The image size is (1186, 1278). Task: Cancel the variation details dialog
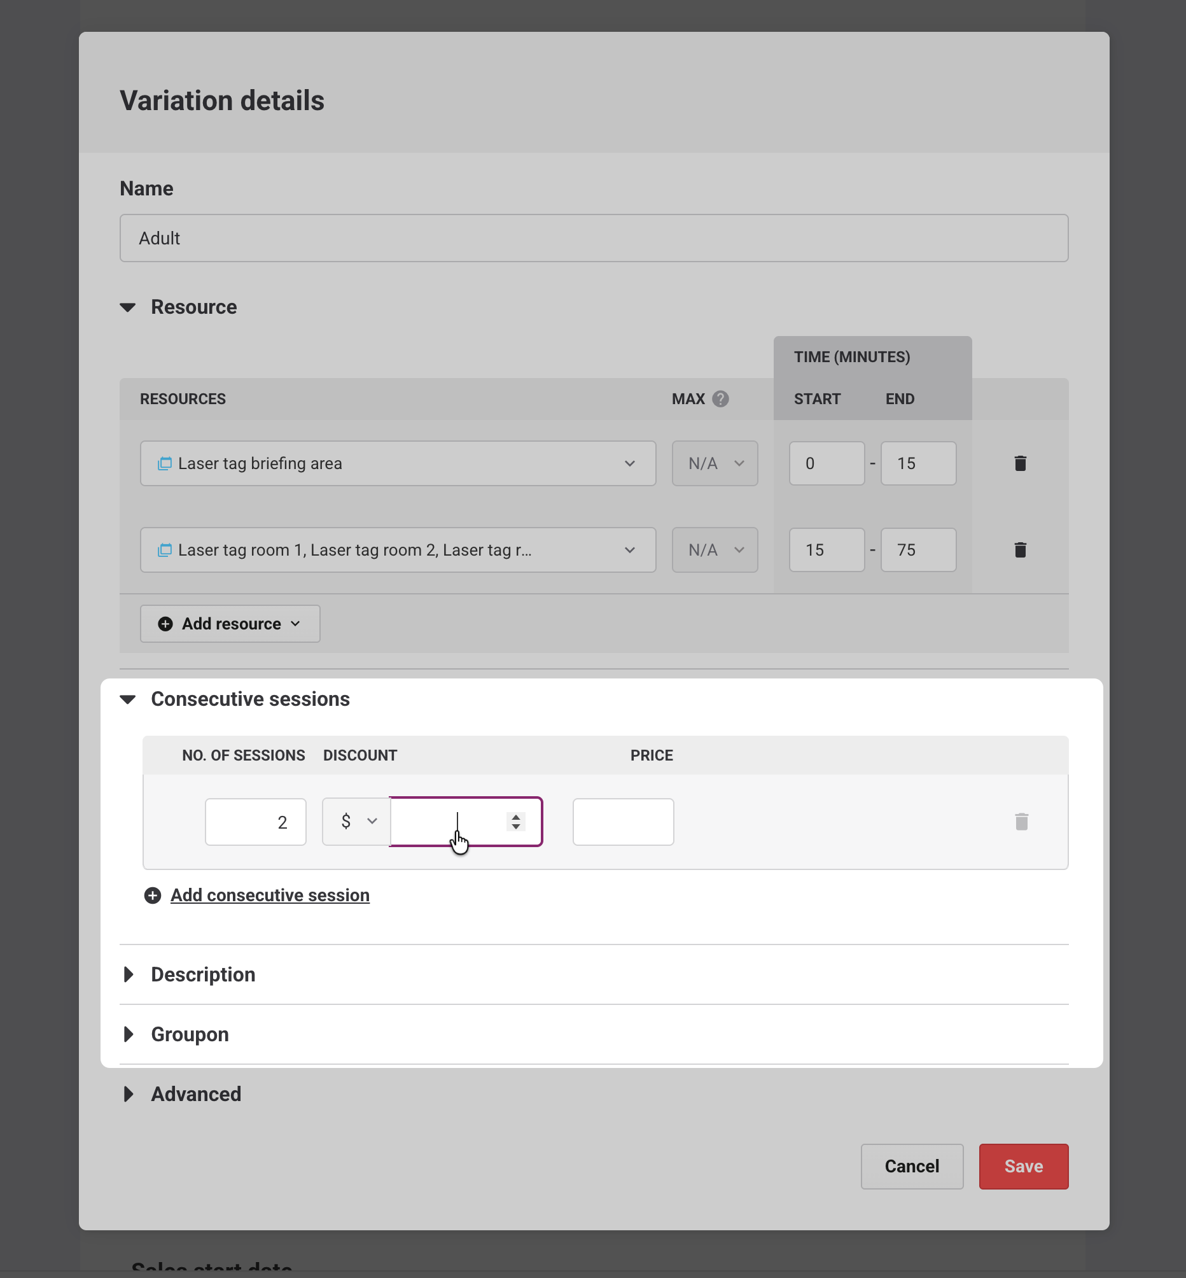(x=911, y=1167)
